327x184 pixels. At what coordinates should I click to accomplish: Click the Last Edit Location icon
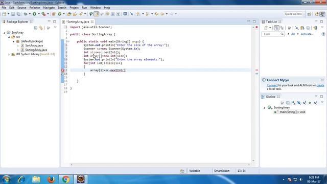tap(157, 14)
